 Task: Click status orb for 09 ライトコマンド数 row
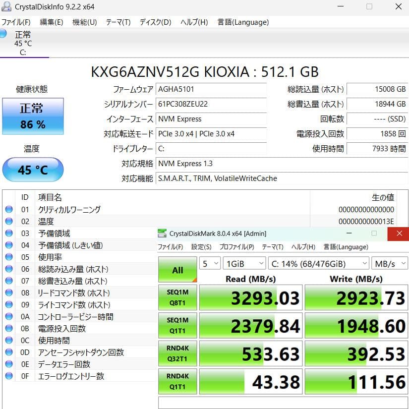[9, 304]
